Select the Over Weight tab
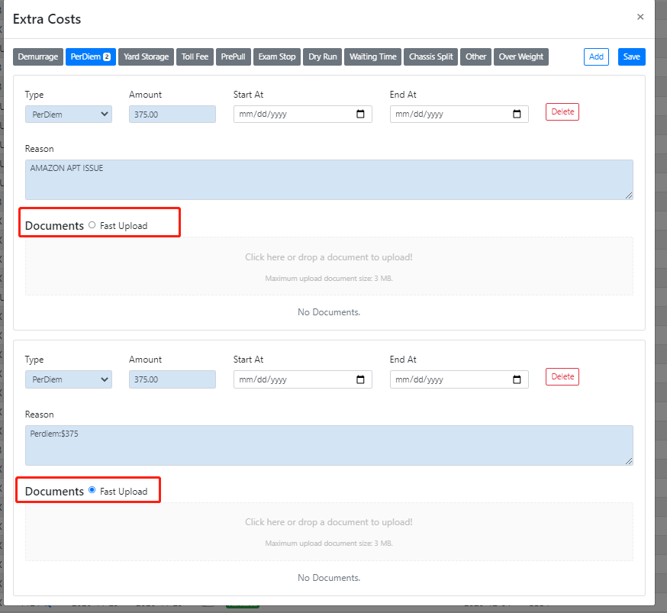 point(520,56)
